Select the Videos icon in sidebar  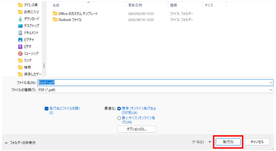click(20, 46)
